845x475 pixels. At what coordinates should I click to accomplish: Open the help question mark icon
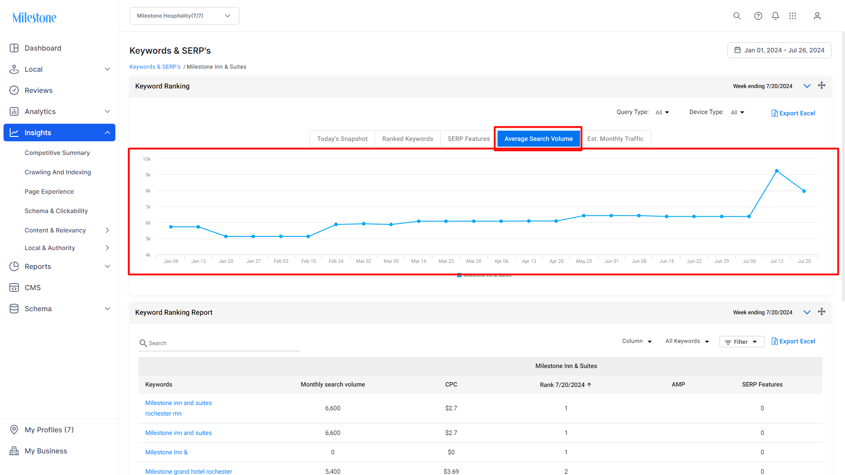pyautogui.click(x=758, y=16)
